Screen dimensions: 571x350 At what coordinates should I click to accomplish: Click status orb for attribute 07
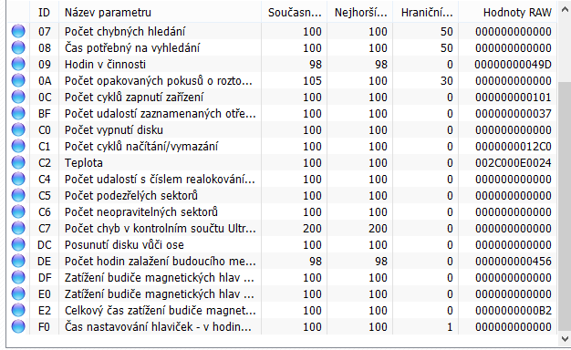[18, 31]
